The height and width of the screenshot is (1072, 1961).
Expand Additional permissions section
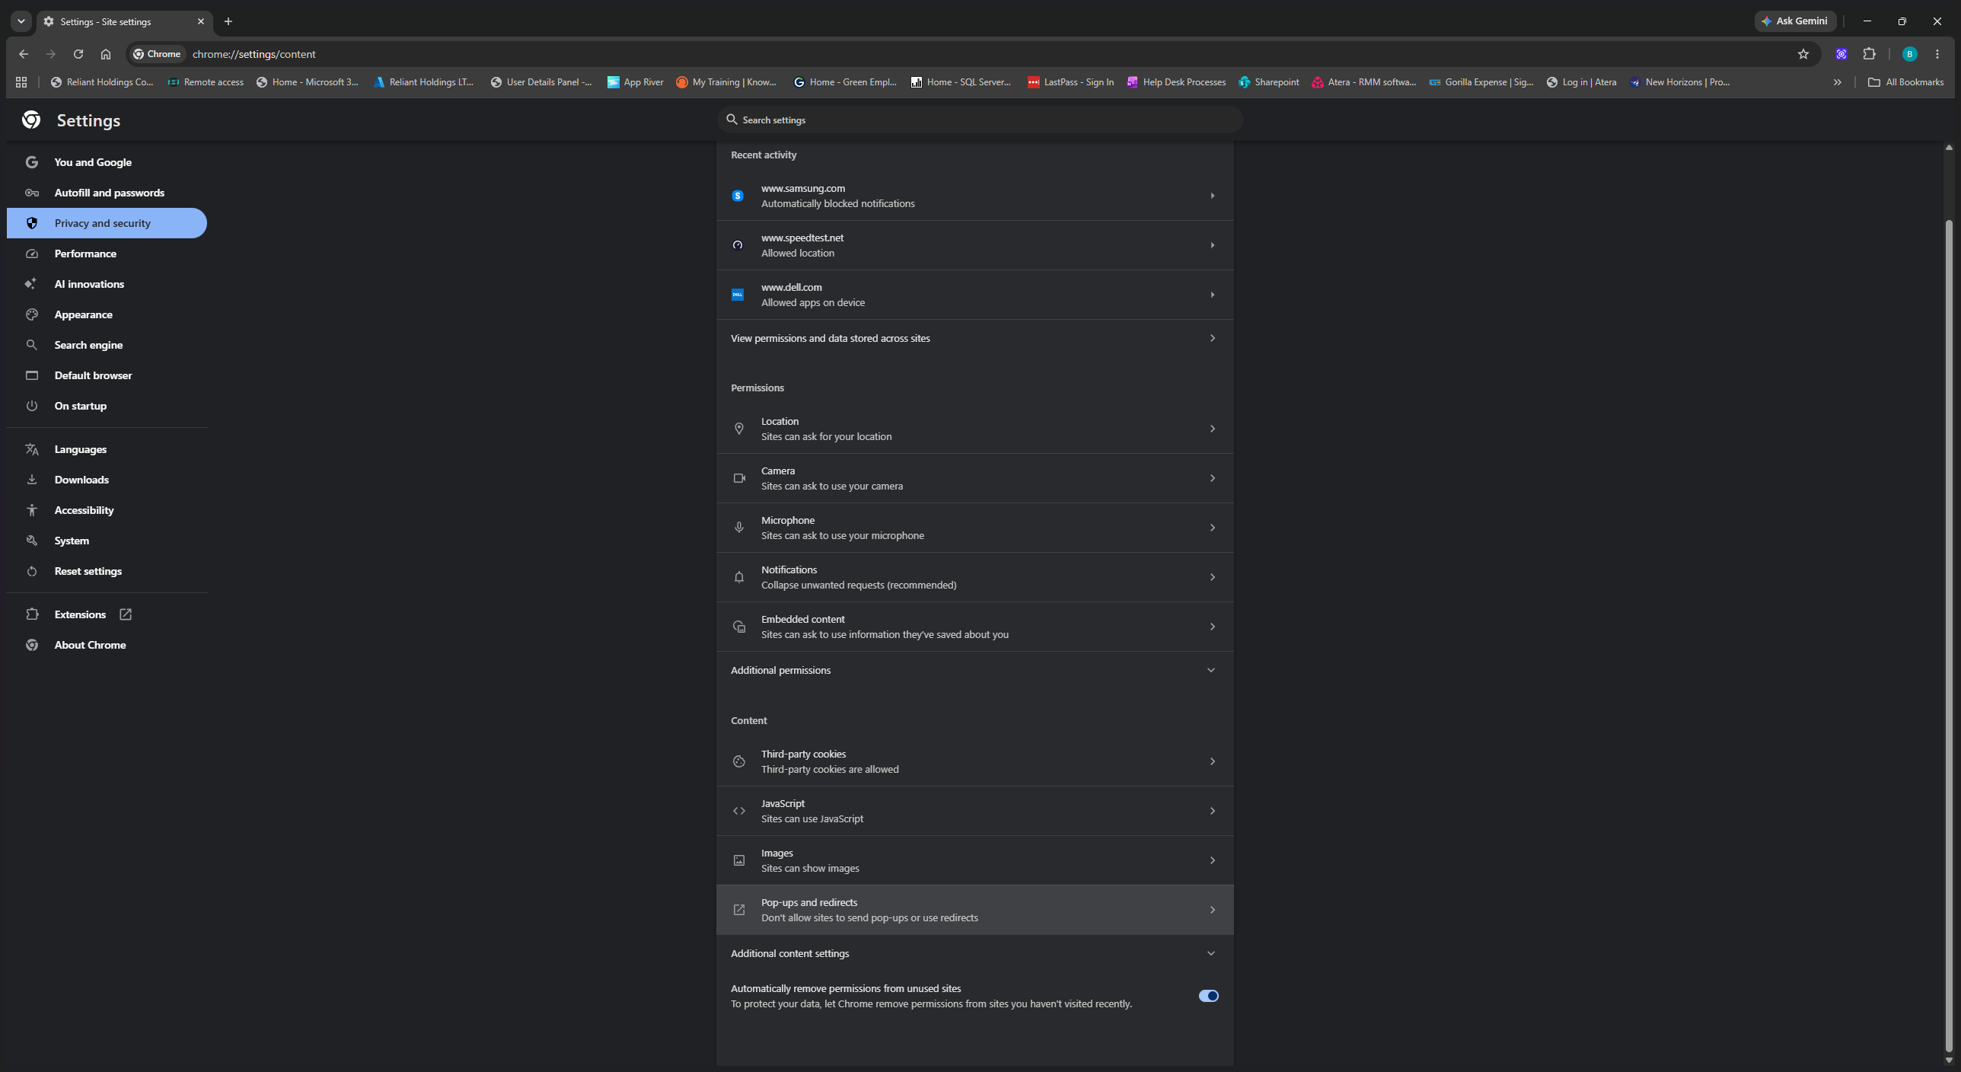point(974,670)
